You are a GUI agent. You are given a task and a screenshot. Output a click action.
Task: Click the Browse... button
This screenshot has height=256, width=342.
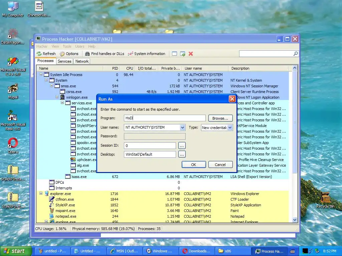coord(220,118)
